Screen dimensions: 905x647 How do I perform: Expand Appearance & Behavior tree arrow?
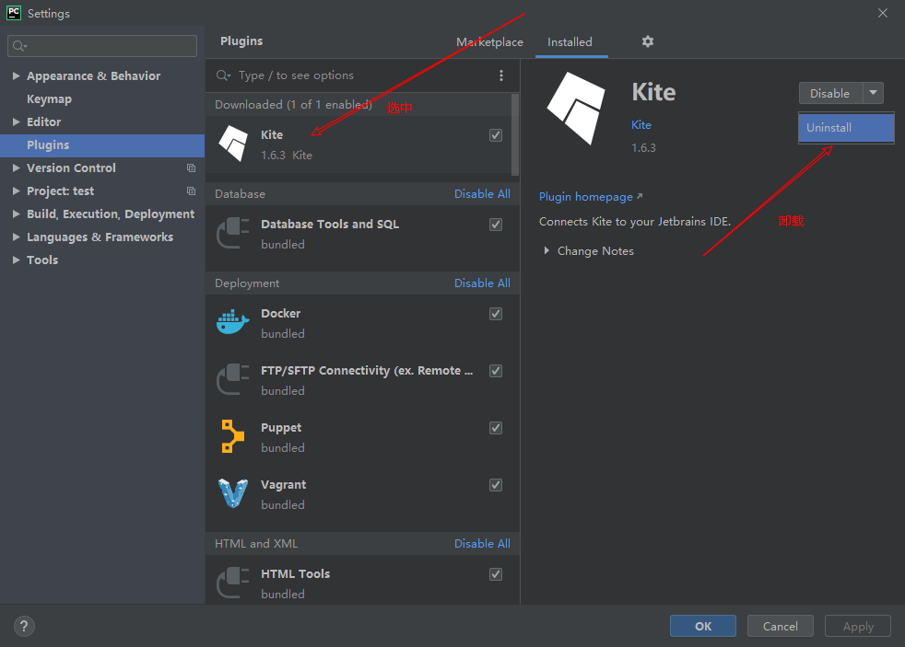(x=17, y=75)
